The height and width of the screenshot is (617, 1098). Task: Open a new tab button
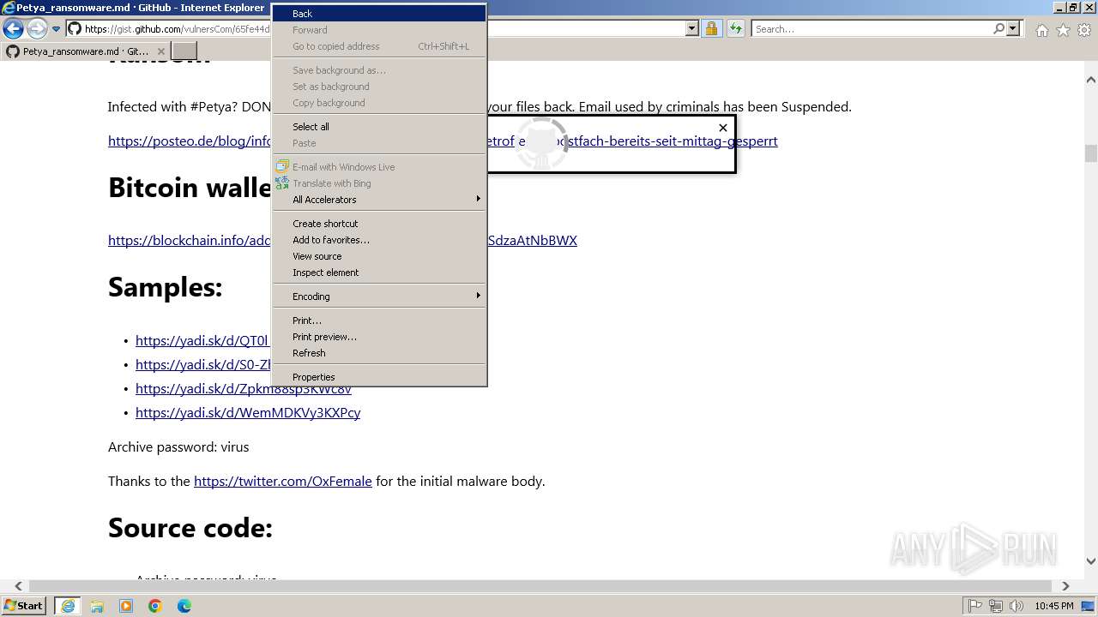[x=184, y=51]
